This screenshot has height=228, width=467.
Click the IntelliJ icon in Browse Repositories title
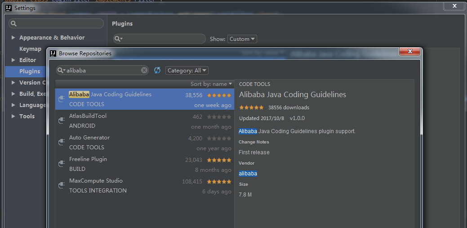pyautogui.click(x=53, y=54)
